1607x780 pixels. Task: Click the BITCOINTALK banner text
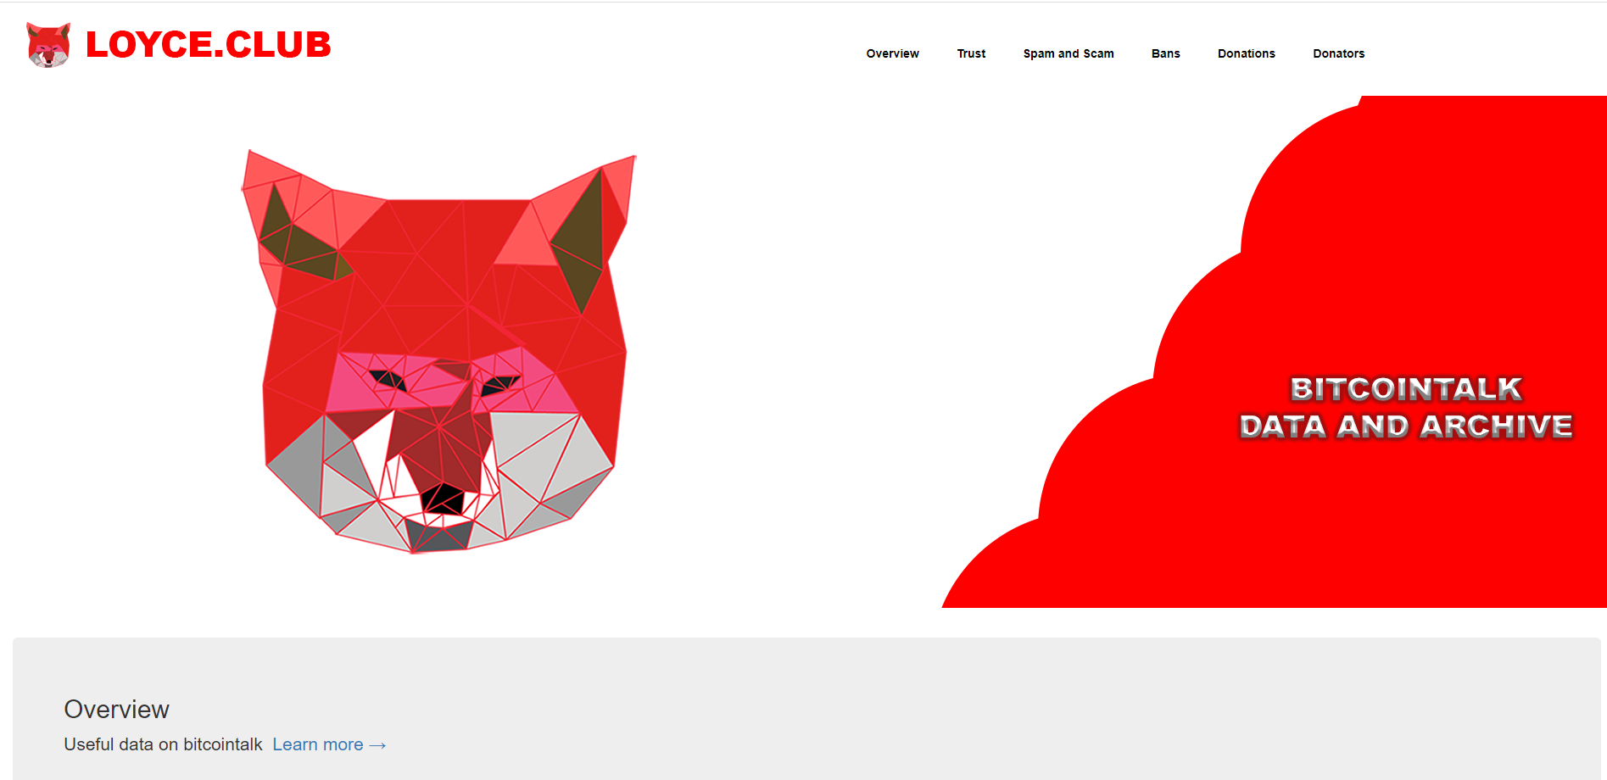coord(1405,388)
